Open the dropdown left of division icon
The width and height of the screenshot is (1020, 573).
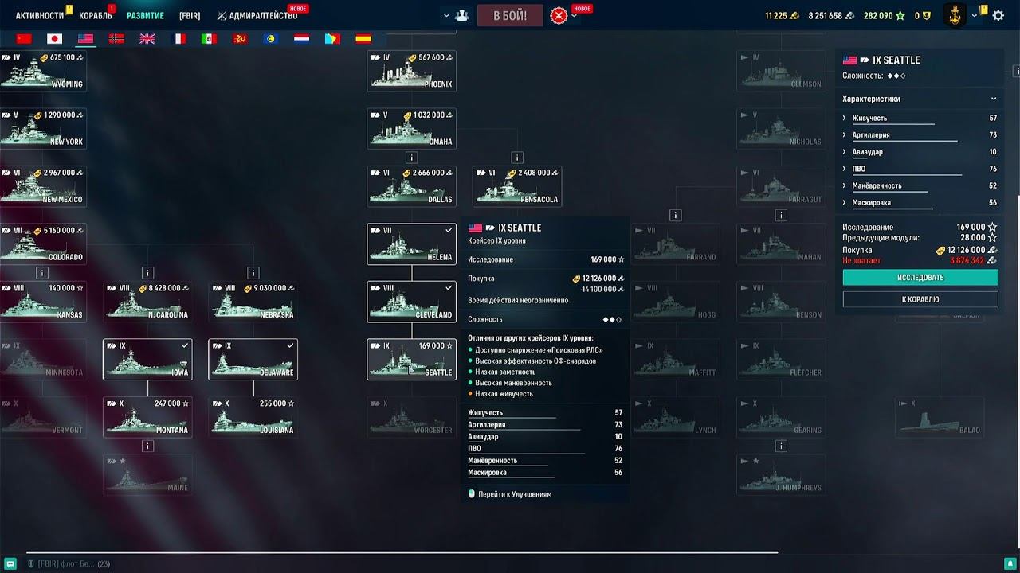[446, 16]
